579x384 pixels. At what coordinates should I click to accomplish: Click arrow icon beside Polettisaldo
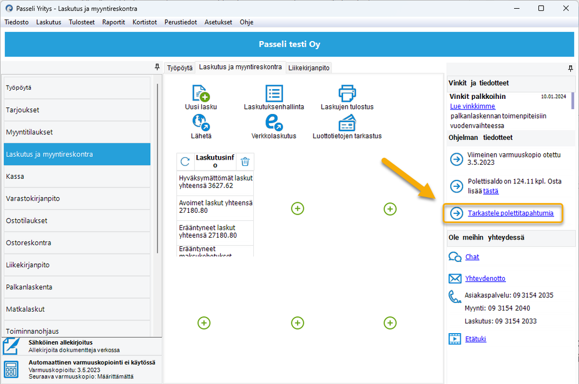coord(456,186)
